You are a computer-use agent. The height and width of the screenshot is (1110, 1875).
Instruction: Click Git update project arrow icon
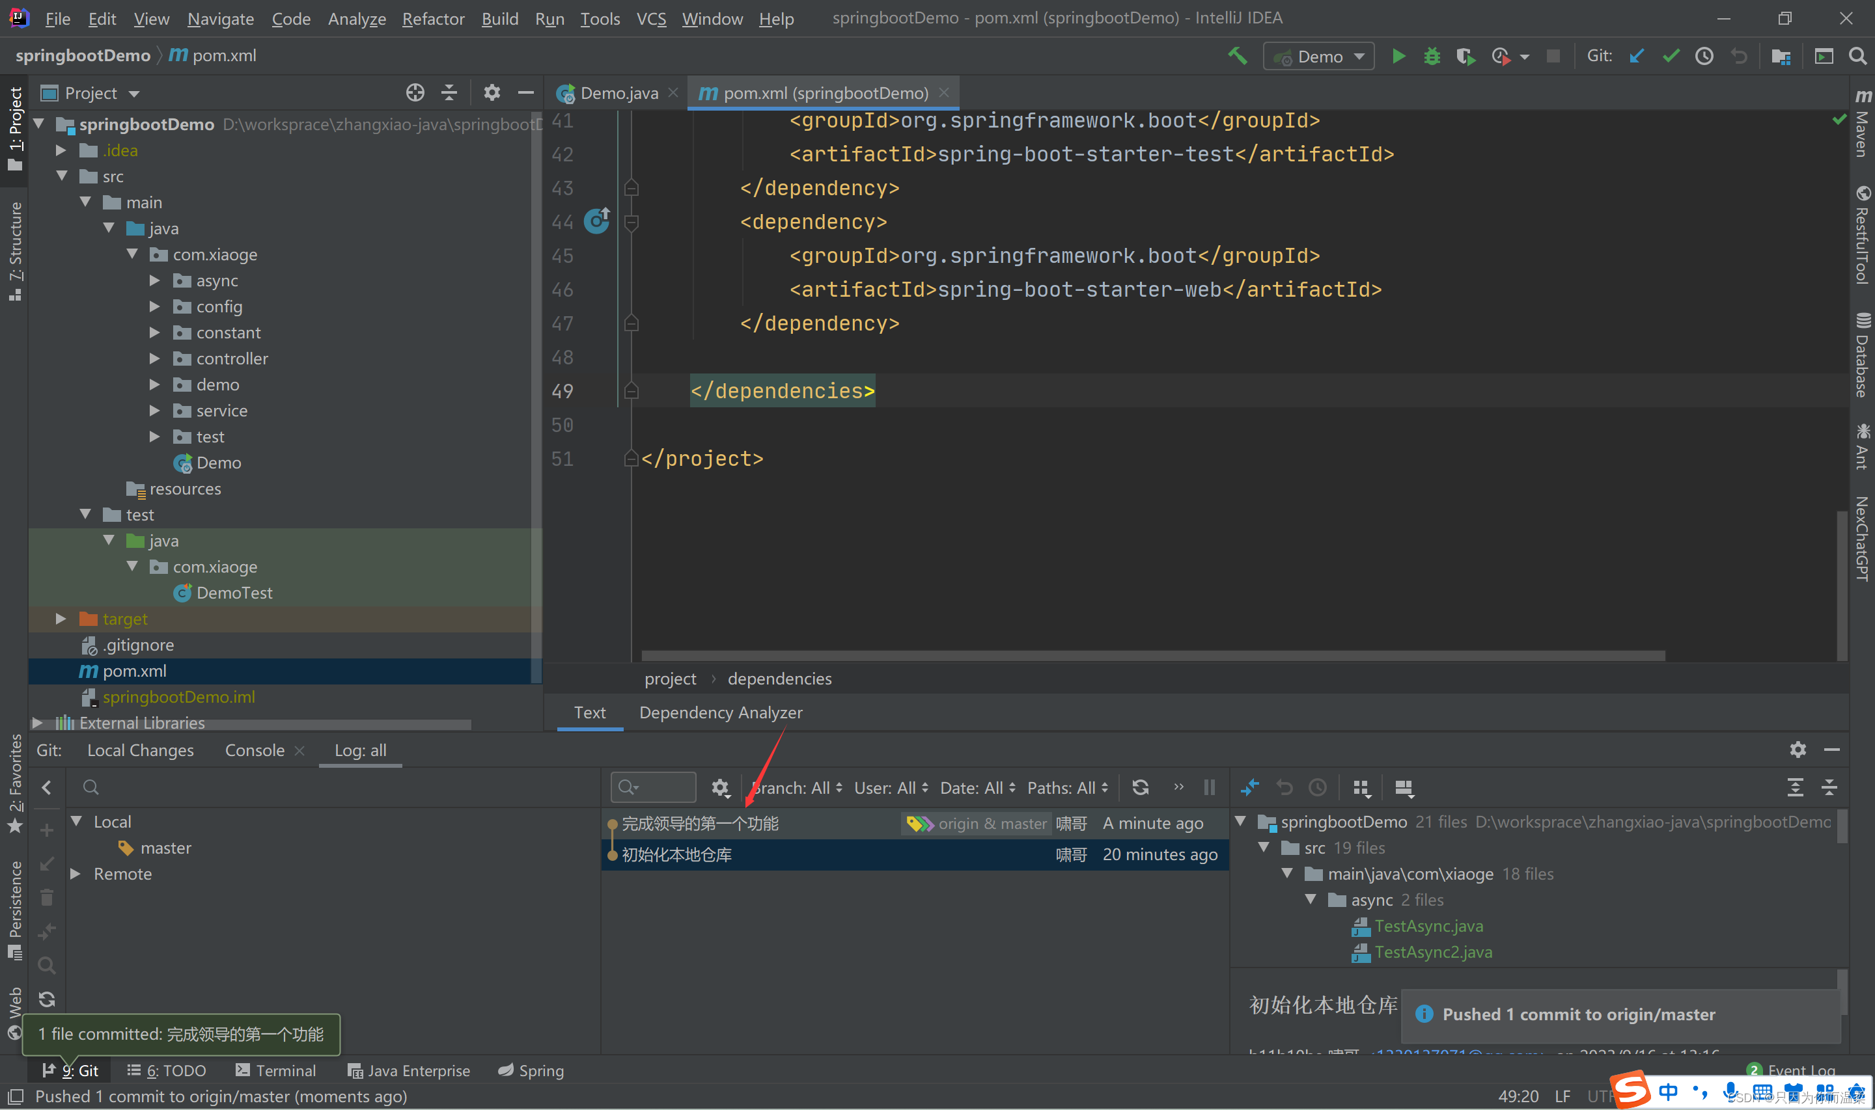[x=1636, y=56]
